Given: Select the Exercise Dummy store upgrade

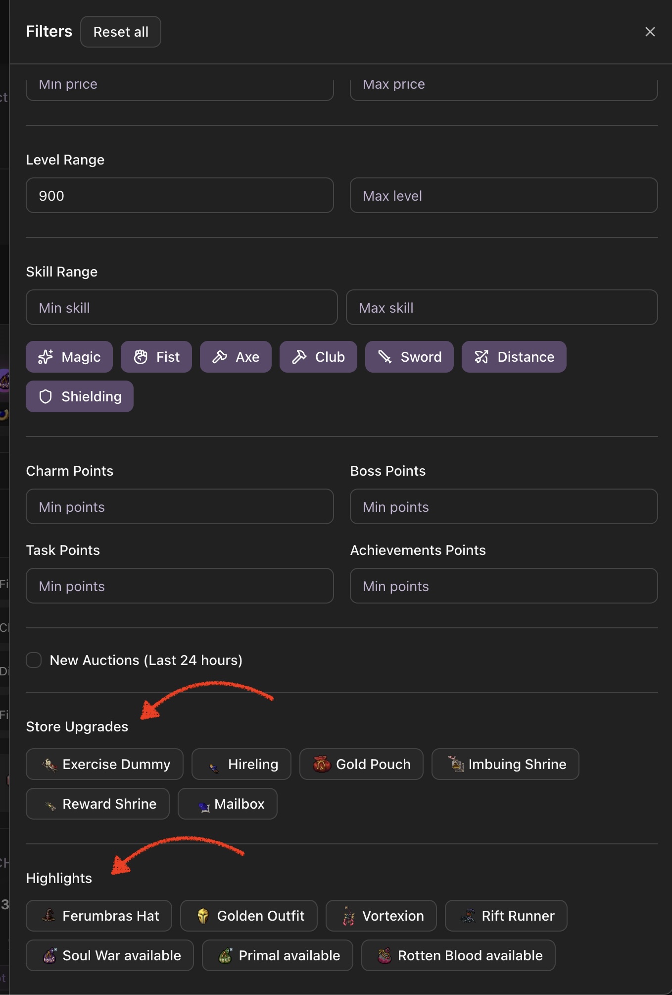Looking at the screenshot, I should pyautogui.click(x=104, y=764).
